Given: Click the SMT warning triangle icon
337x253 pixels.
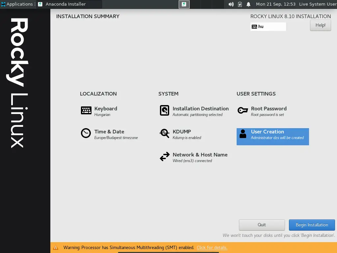Looking at the screenshot, I should [x=55, y=247].
